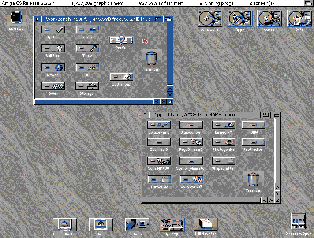314x238 pixels.
Task: Select the Data disk icon
Action: pyautogui.click(x=299, y=19)
